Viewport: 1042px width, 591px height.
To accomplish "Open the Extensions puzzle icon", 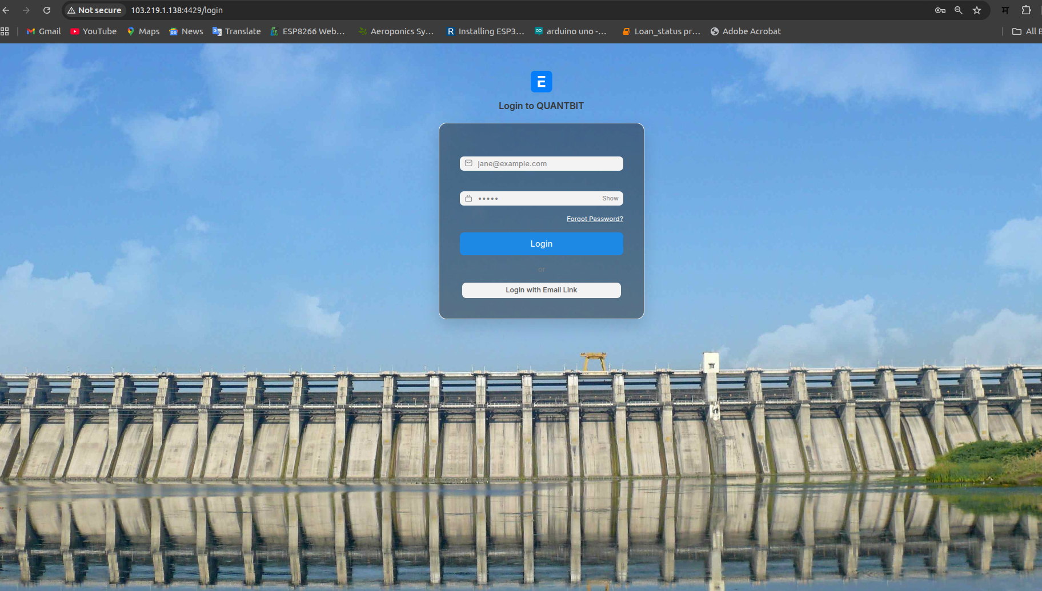I will [x=1026, y=10].
